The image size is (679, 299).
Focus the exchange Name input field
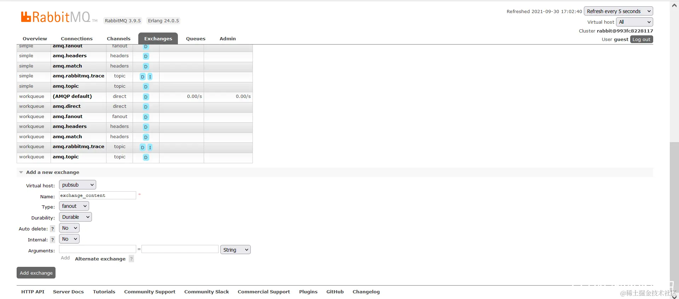point(97,195)
